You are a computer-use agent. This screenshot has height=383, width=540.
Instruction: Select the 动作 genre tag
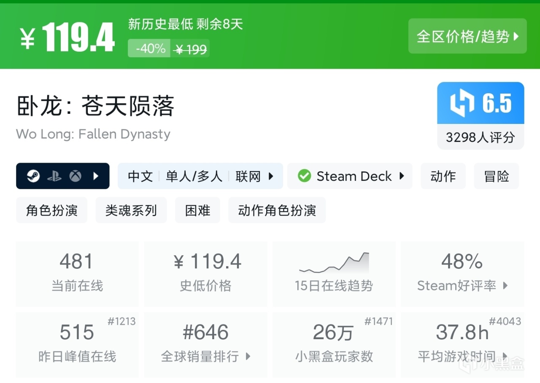[x=443, y=176]
